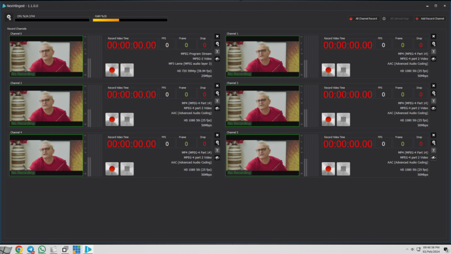Open Channel 1 settings gear
The height and width of the screenshot is (254, 451).
(x=433, y=43)
